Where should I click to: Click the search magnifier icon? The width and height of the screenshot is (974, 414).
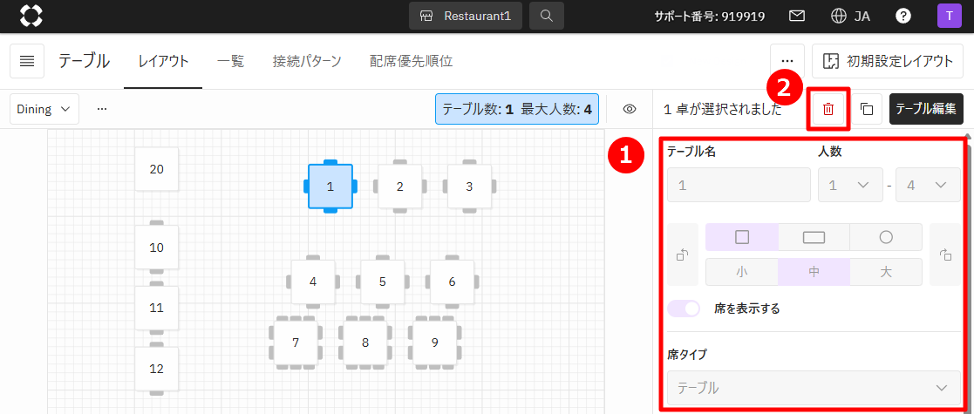(x=546, y=16)
